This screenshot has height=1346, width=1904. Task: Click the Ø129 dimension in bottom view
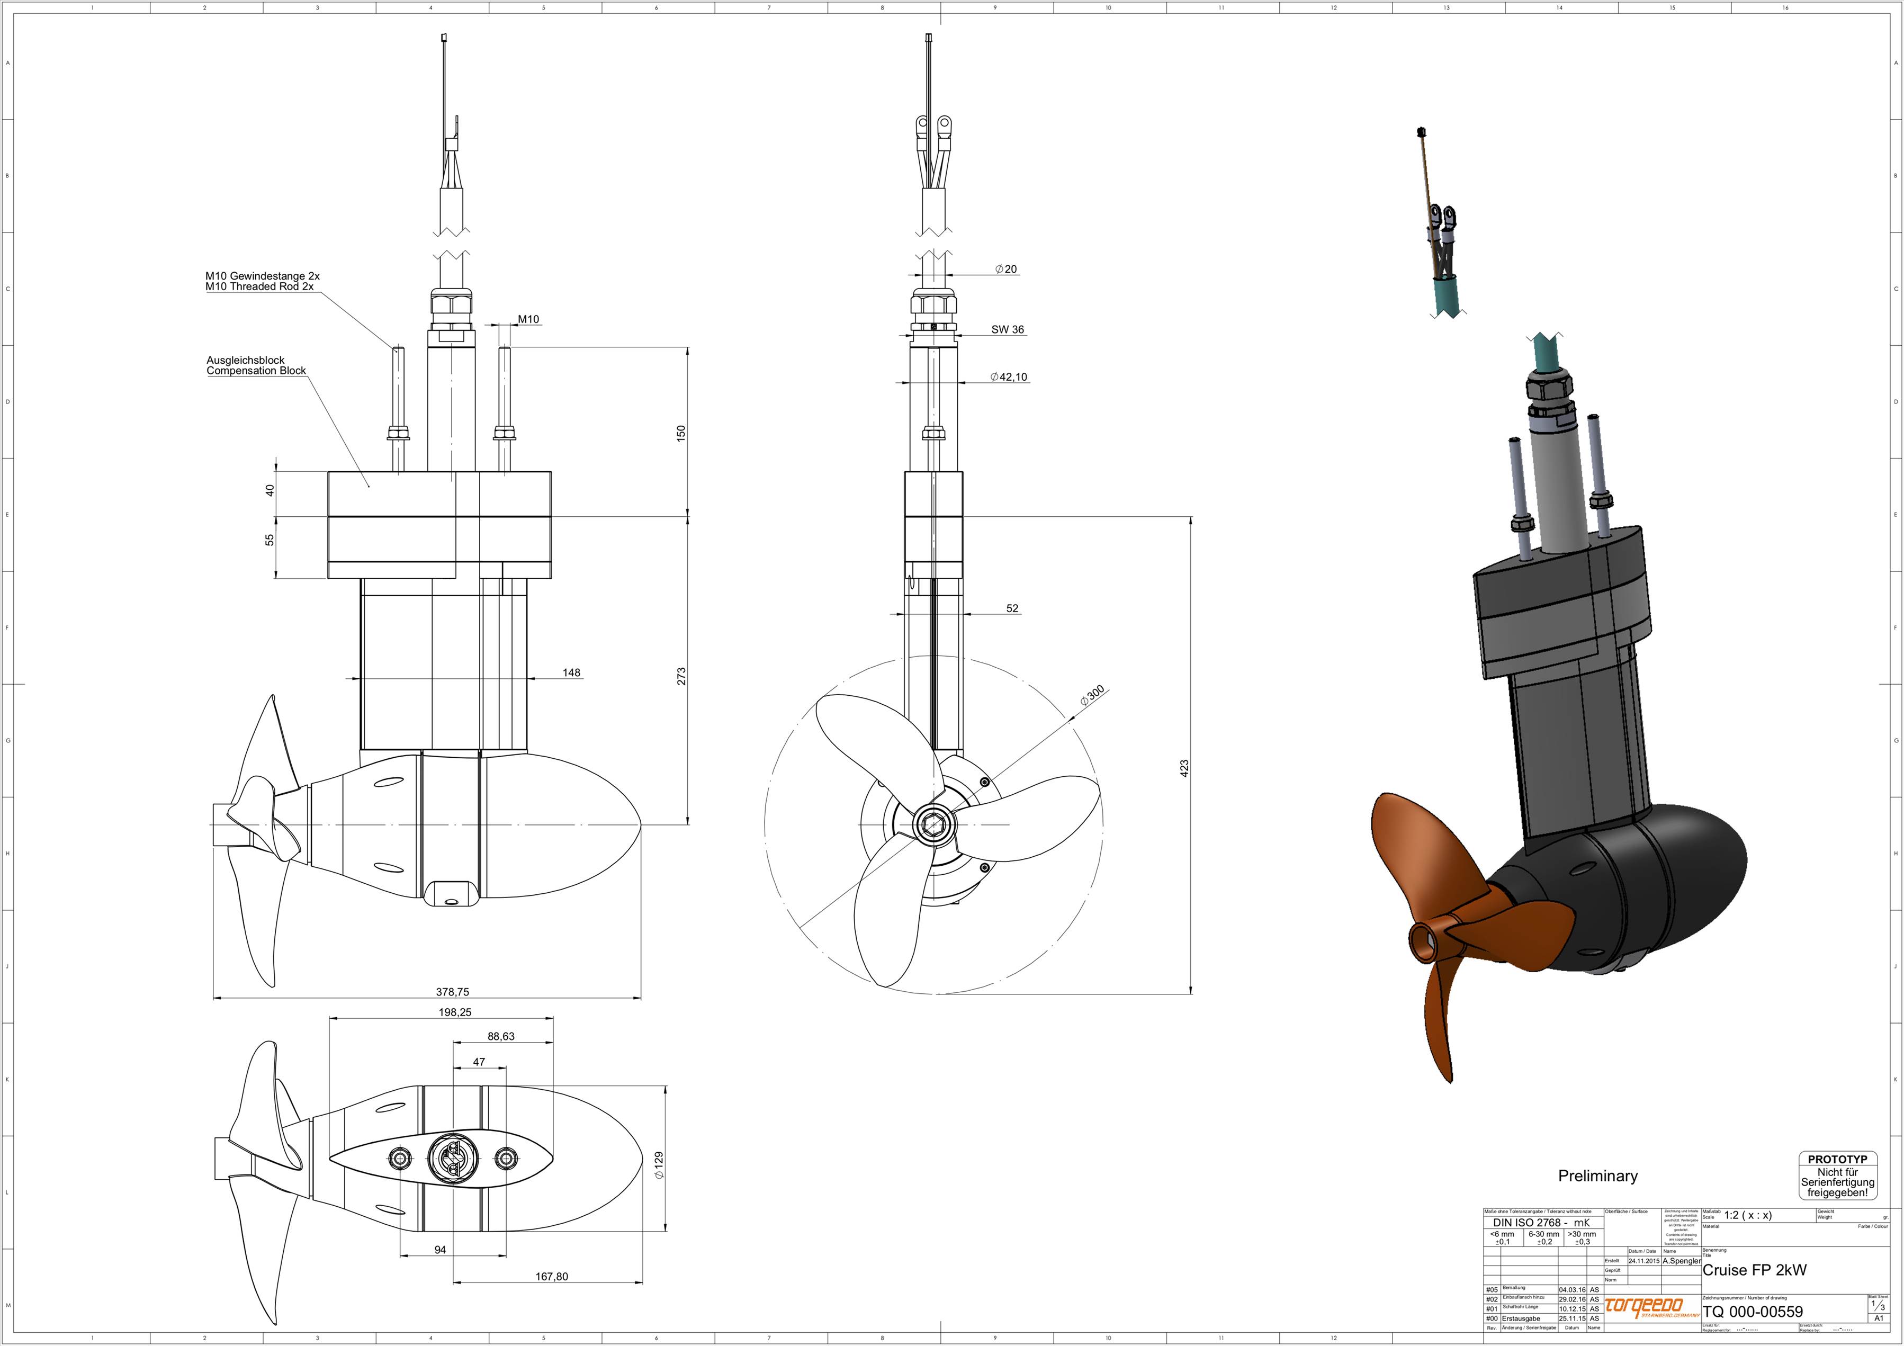(659, 1164)
